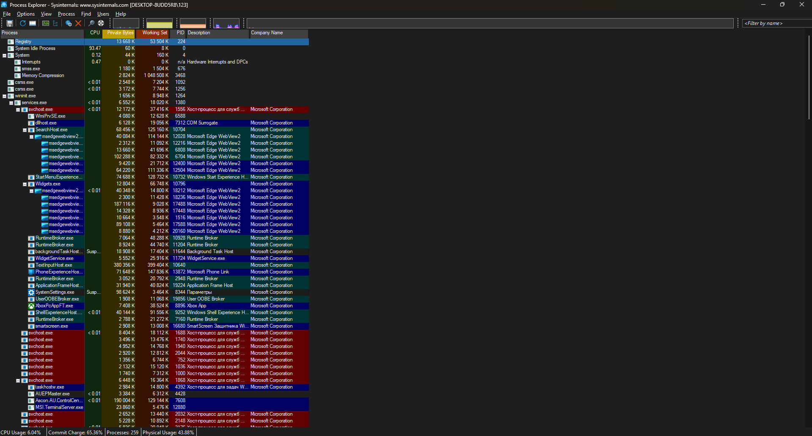Click the yellow commit history mini graph
812x436 pixels.
[160, 24]
